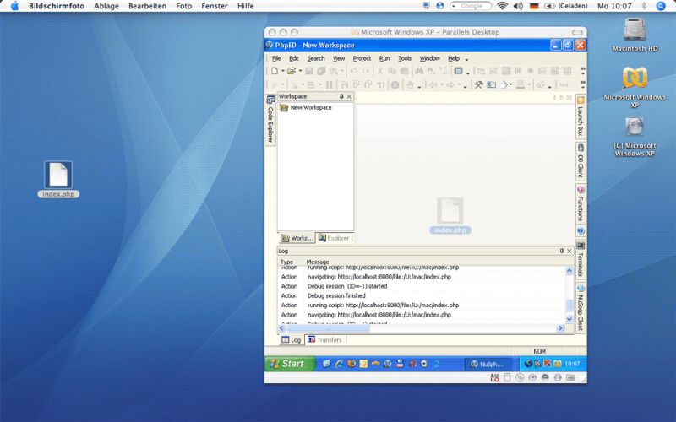Open the DB Client side panel

coord(581,161)
